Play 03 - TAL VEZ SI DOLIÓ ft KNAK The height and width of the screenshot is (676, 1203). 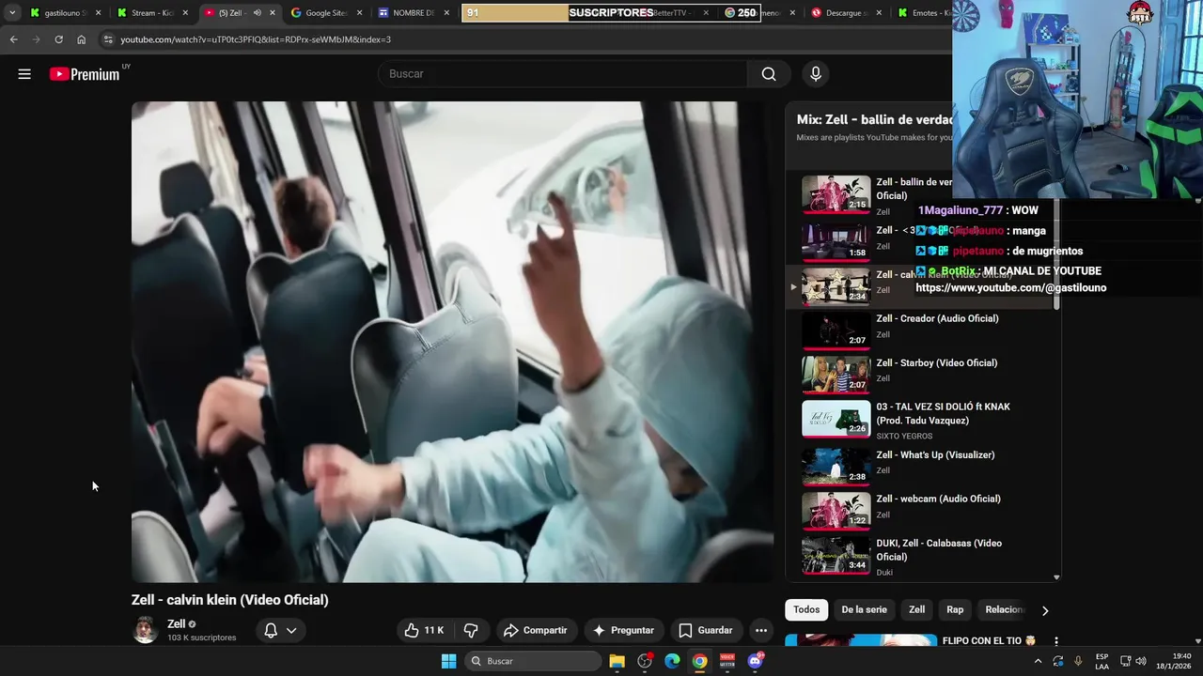point(923,420)
